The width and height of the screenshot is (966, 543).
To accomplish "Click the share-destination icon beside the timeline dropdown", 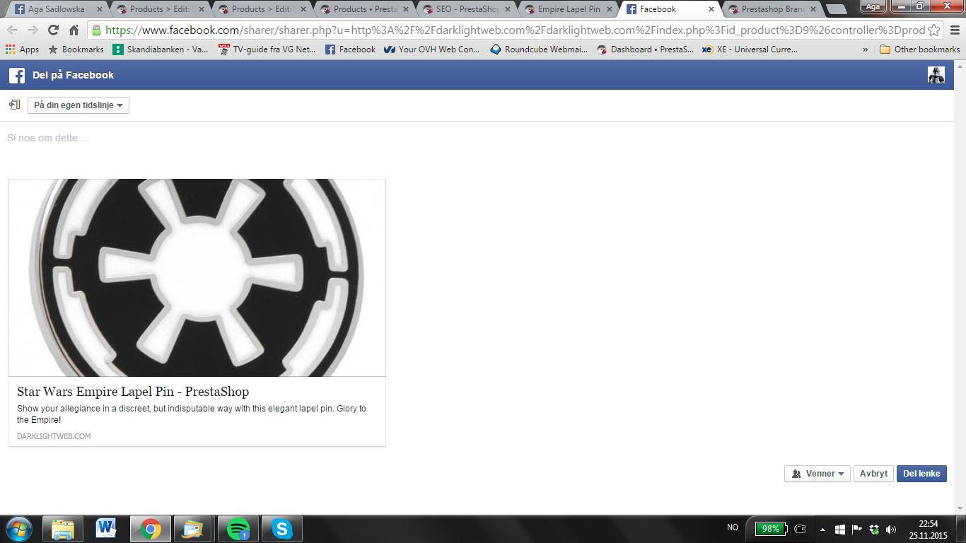I will 14,105.
